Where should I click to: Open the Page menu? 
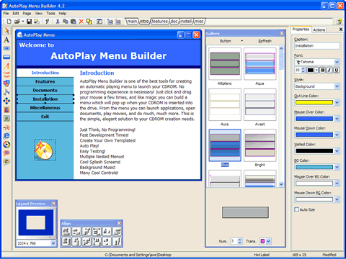[27, 14]
